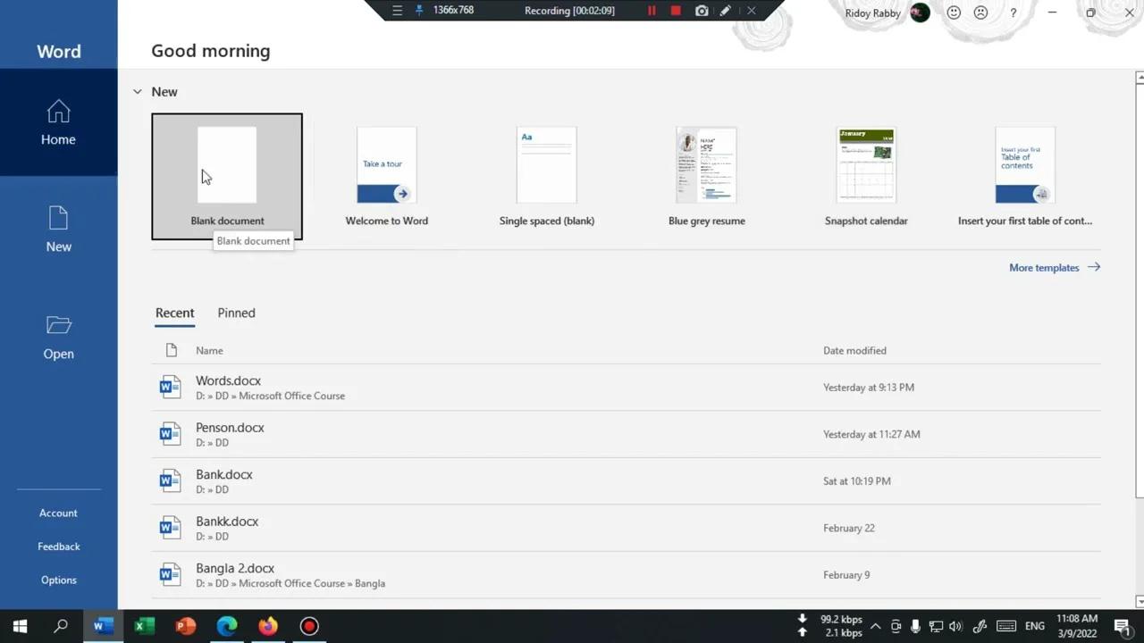Click the Ridoy Rabby account avatar
Screen dimensions: 1144x643
coord(920,13)
